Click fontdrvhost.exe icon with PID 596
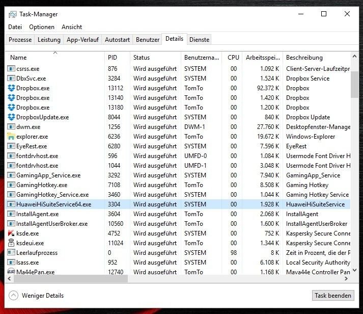The height and width of the screenshot is (314, 363). point(11,155)
